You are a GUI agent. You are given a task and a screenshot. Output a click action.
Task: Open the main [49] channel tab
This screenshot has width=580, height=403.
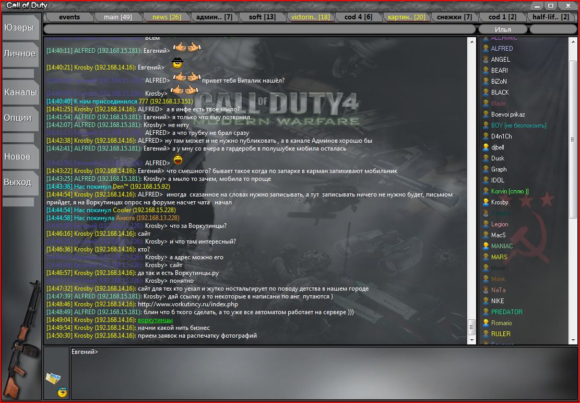117,17
